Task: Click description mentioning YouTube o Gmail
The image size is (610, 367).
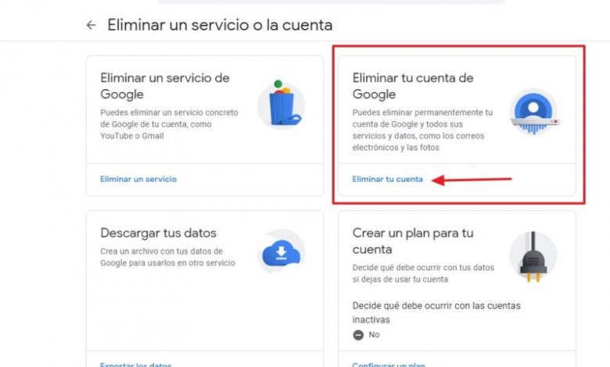Action: click(x=169, y=124)
